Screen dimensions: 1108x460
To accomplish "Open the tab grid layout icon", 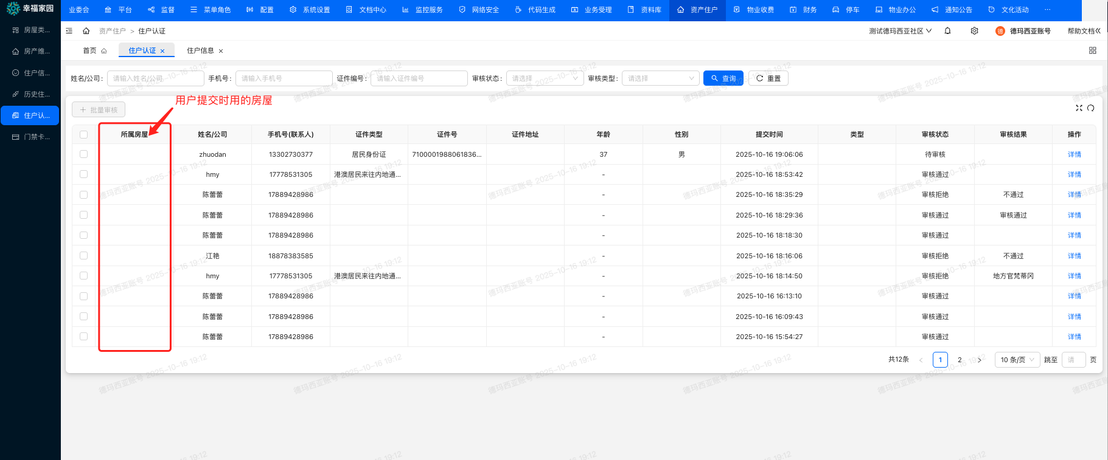I will click(x=1092, y=50).
